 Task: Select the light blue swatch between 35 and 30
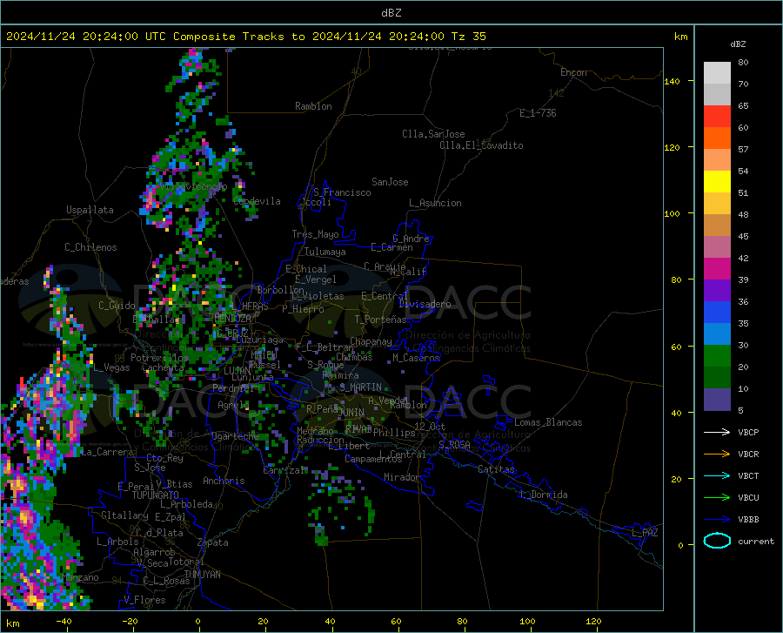[x=717, y=334]
